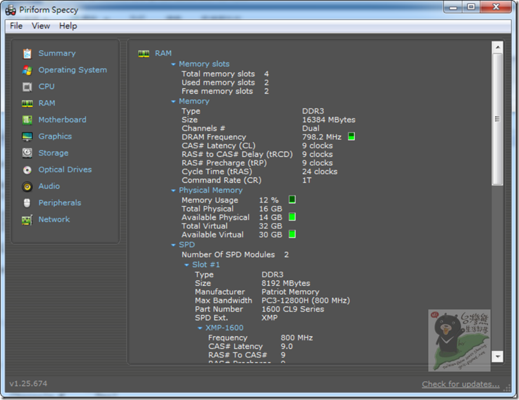Click the Speccy app icon in title bar
The width and height of the screenshot is (519, 400).
[x=10, y=10]
